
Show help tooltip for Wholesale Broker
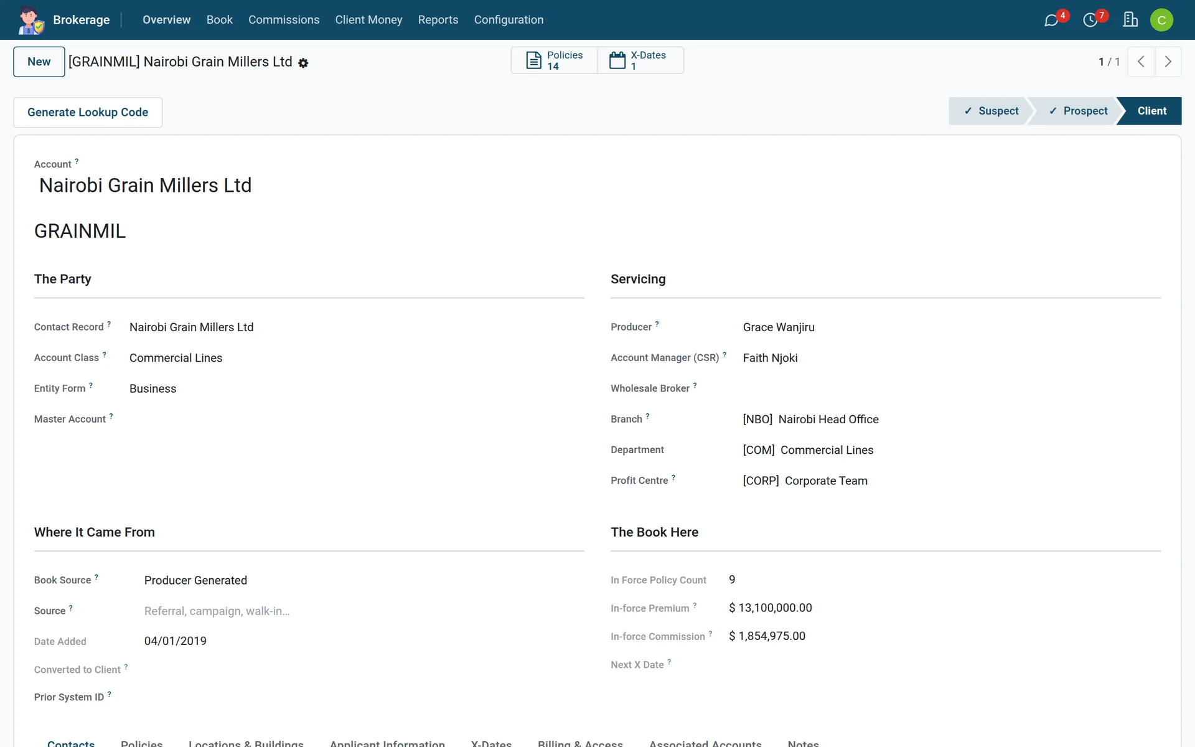695,385
